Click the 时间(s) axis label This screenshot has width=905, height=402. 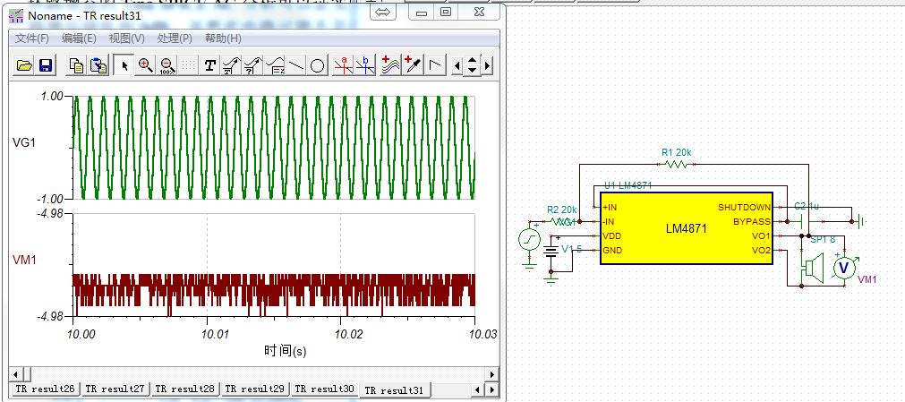click(286, 351)
